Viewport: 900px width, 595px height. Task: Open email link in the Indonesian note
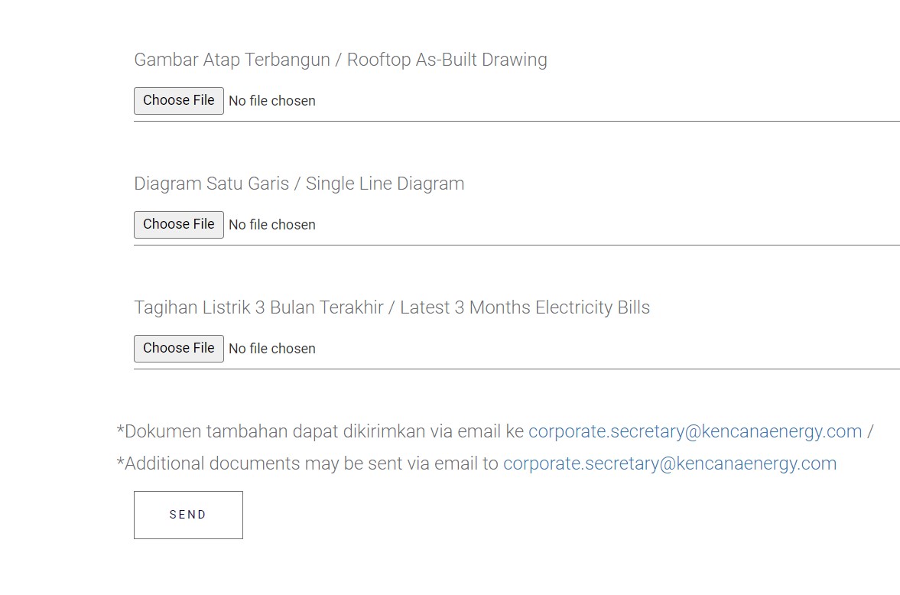pos(695,431)
